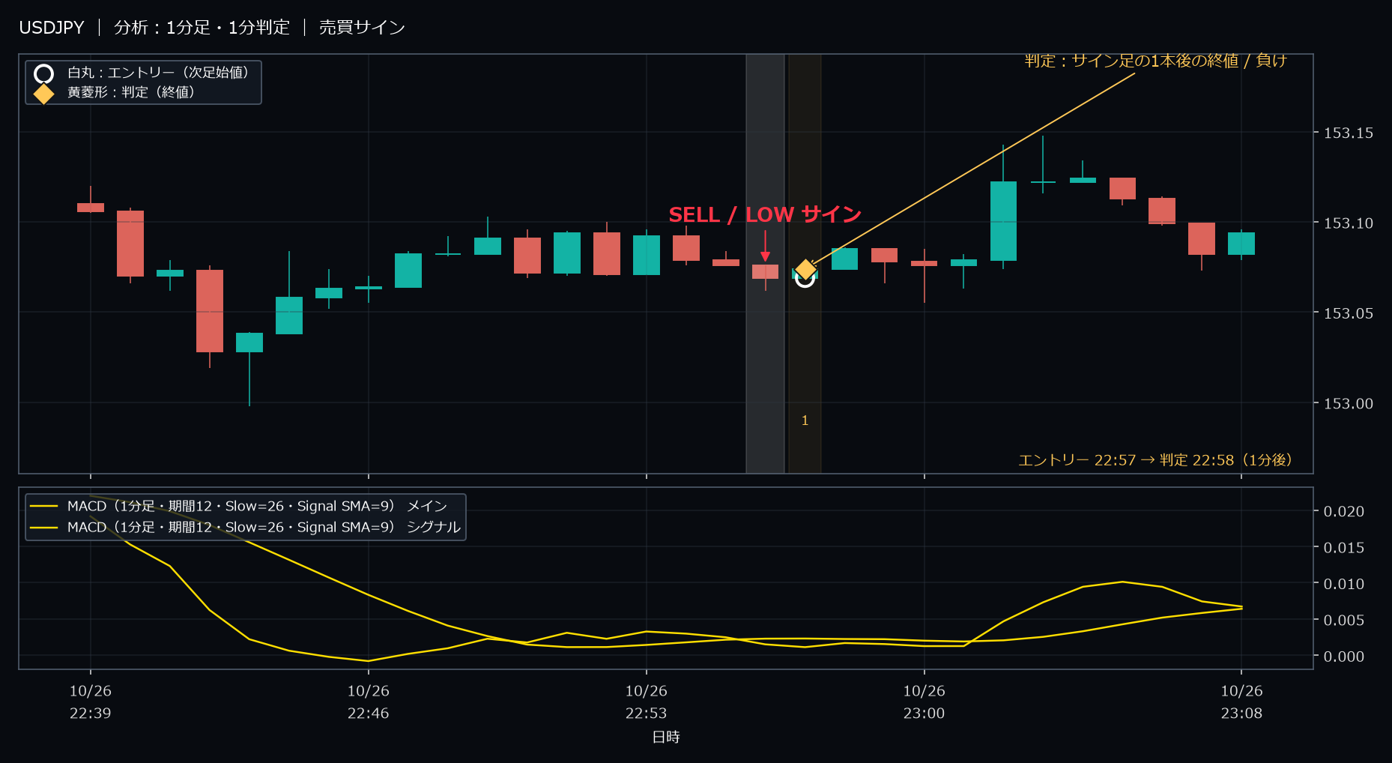Click the small '1' label in the judgment band
Screen dimensions: 1392x763
(x=805, y=420)
